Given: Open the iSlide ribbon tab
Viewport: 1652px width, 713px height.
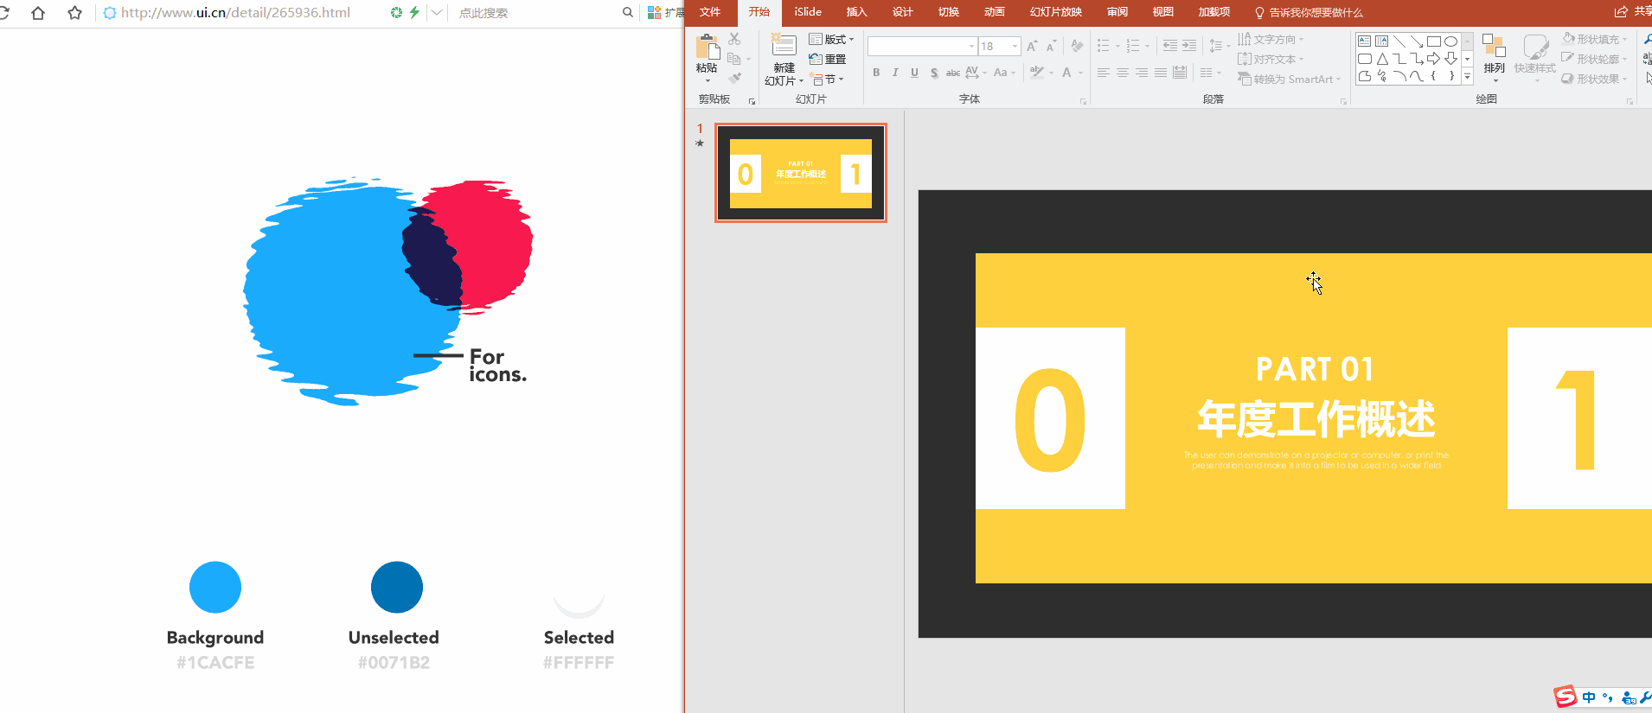Looking at the screenshot, I should point(808,12).
